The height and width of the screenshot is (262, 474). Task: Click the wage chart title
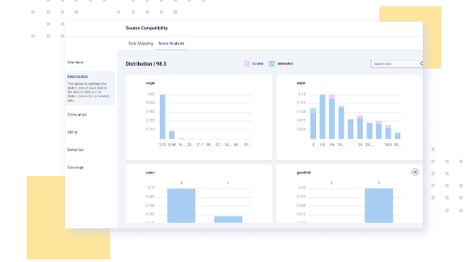click(150, 83)
